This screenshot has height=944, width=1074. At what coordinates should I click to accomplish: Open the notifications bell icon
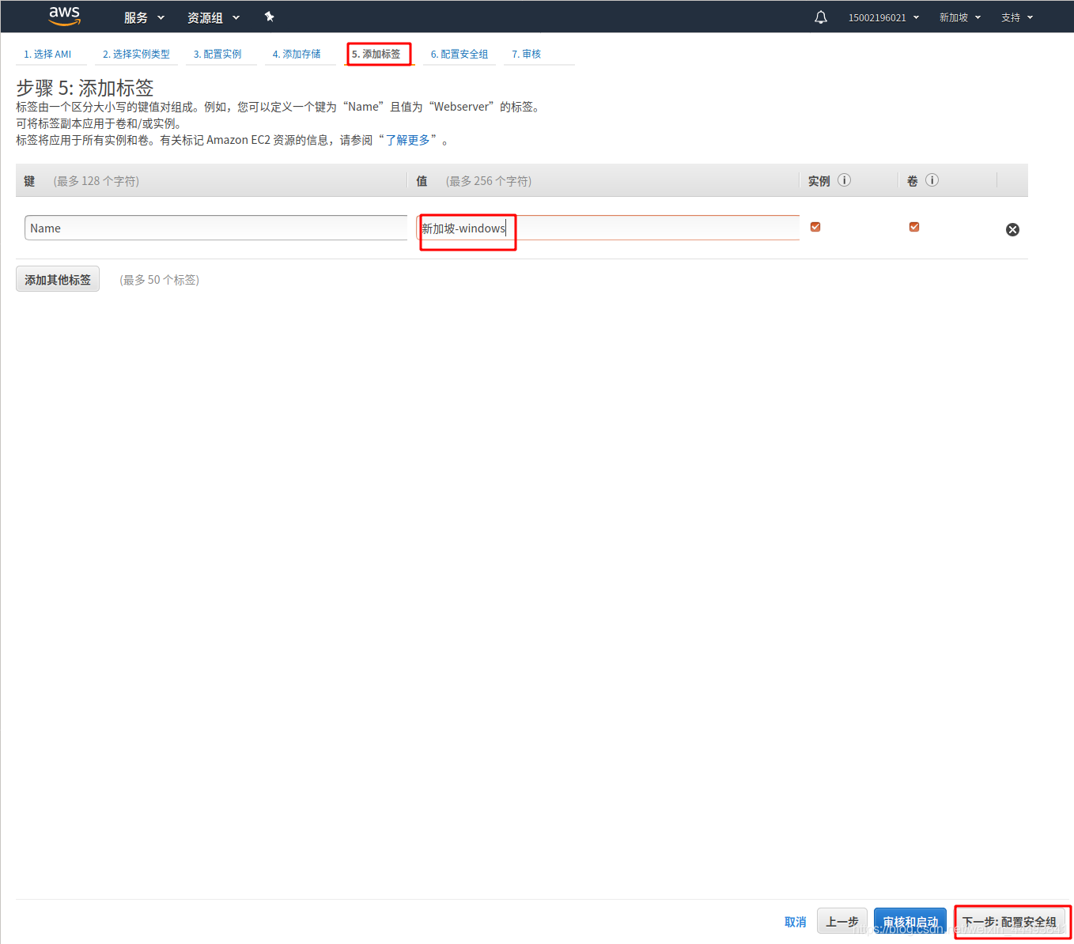(x=821, y=17)
